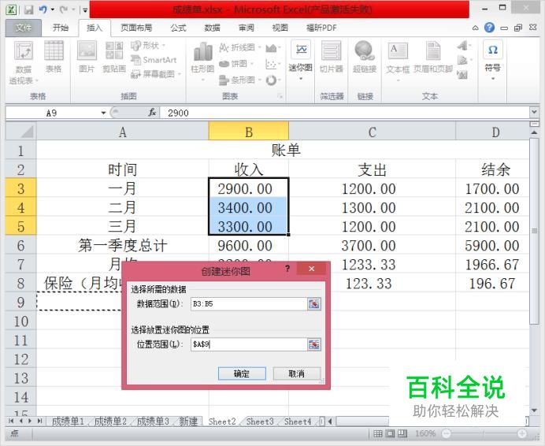The height and width of the screenshot is (446, 545).
Task: Close the 创建迷你图 dialog
Action: coord(311,269)
